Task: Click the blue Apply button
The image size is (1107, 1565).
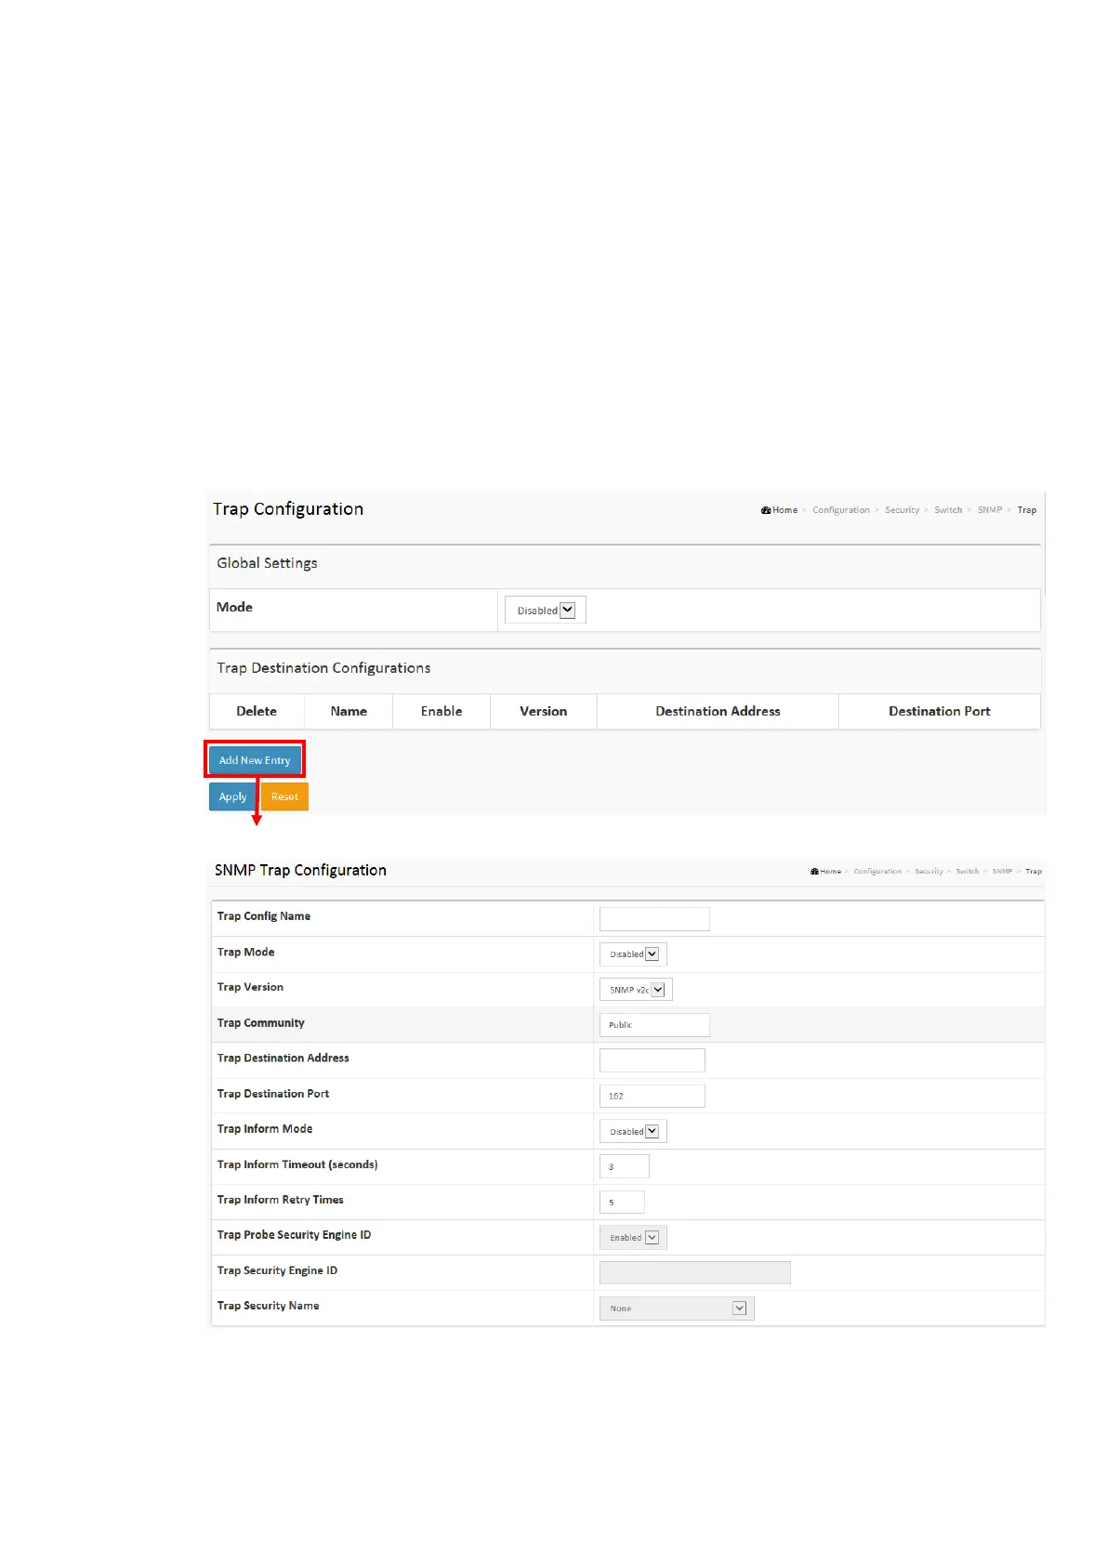Action: [232, 796]
